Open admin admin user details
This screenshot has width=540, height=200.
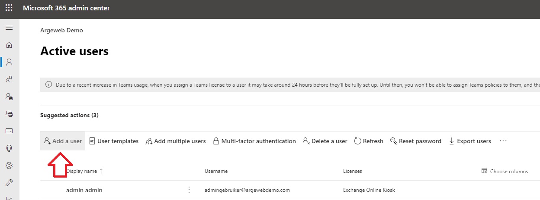pos(84,190)
